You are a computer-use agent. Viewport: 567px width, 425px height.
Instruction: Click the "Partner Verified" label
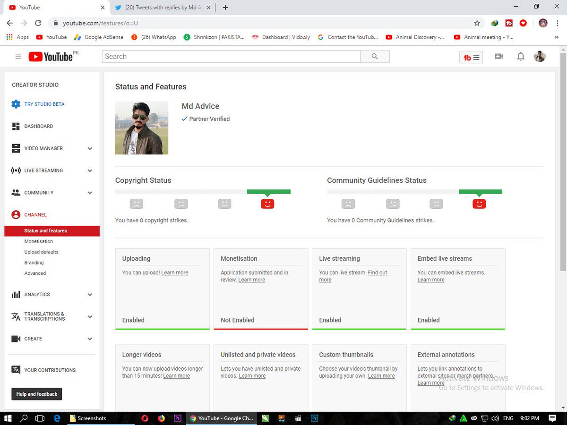point(209,119)
